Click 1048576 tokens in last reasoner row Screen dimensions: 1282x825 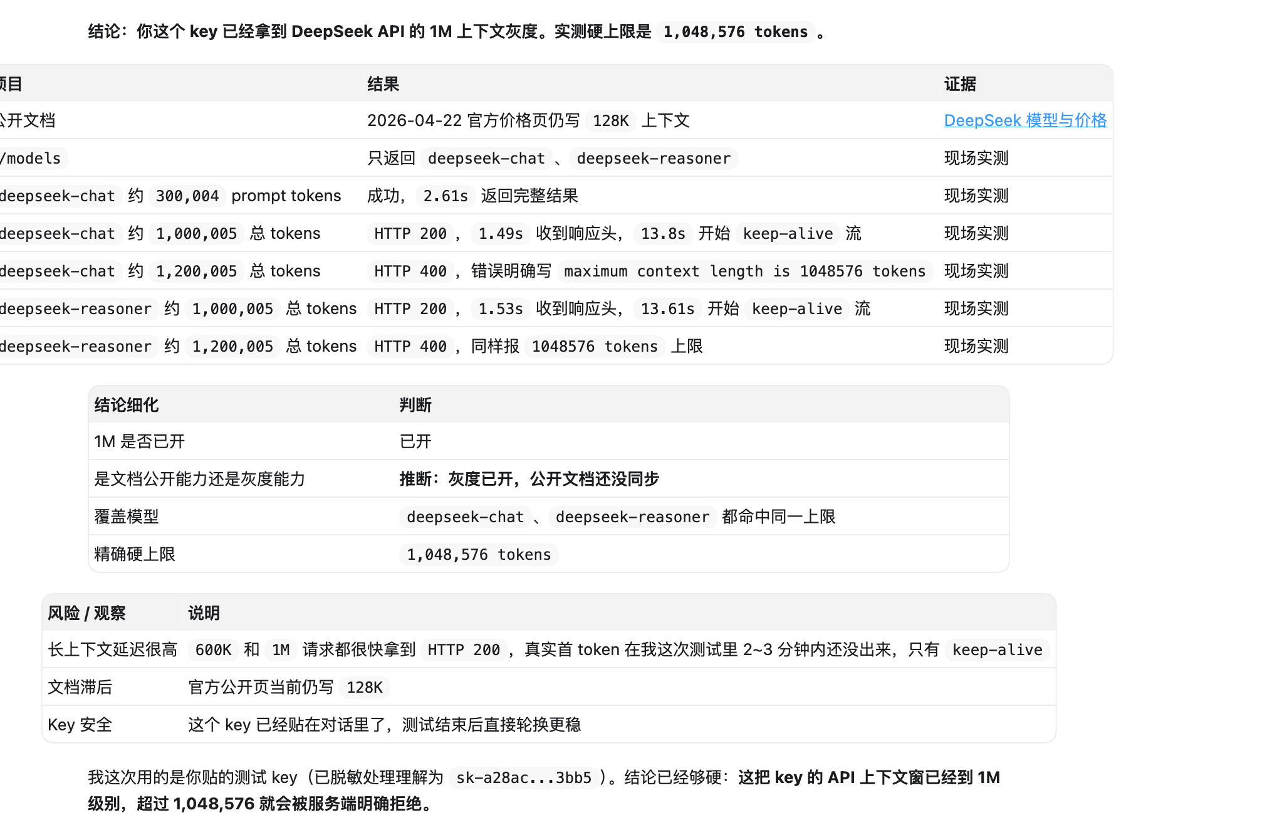595,346
